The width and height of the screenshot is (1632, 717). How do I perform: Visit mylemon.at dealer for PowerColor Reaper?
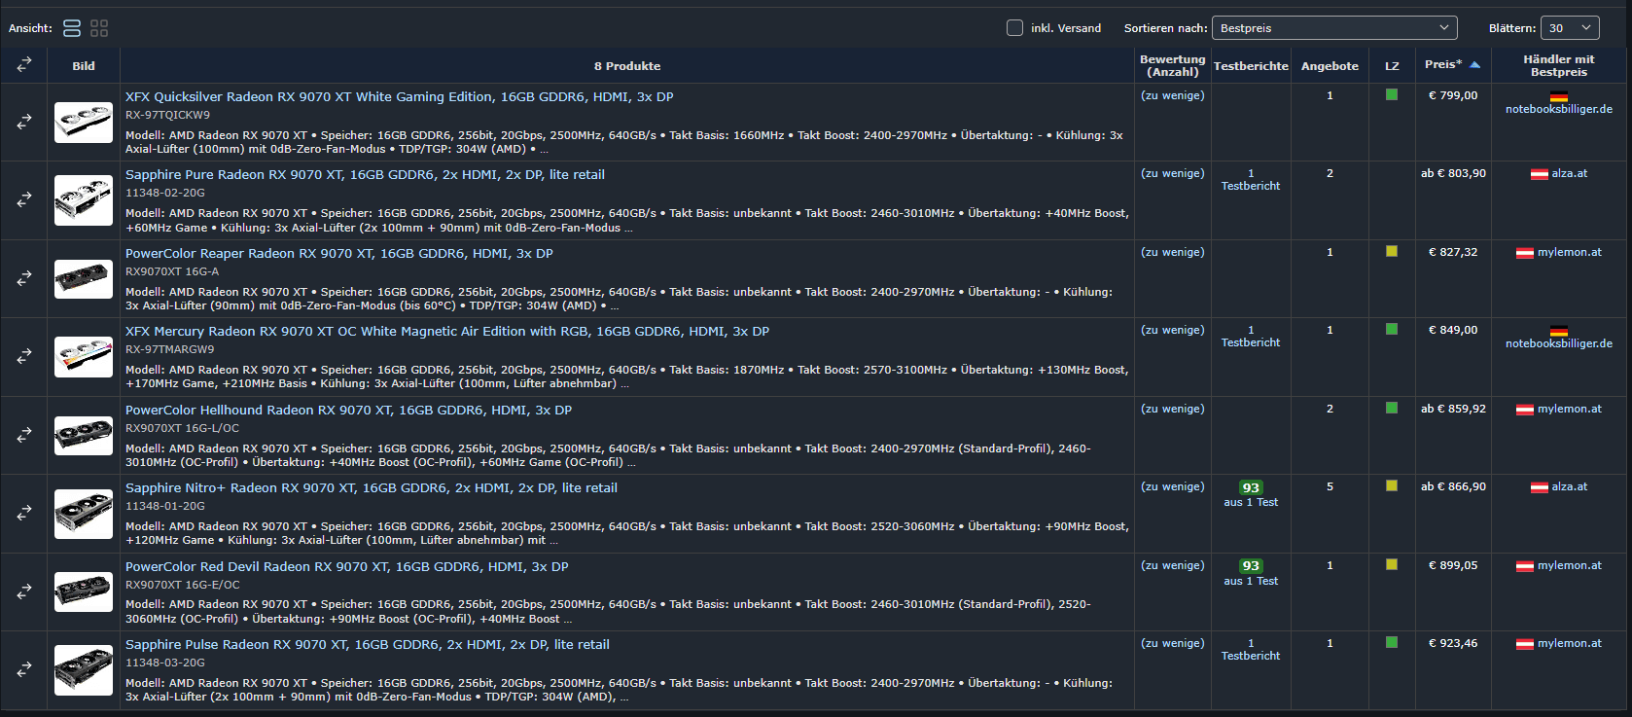(1570, 253)
